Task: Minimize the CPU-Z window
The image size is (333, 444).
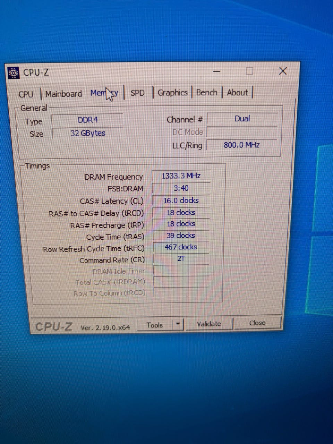Action: point(217,72)
